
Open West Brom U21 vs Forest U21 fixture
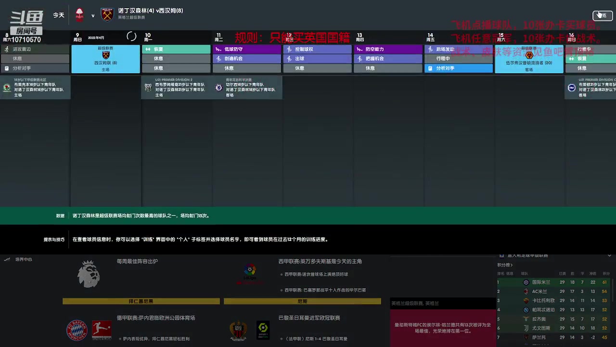[x=176, y=88]
